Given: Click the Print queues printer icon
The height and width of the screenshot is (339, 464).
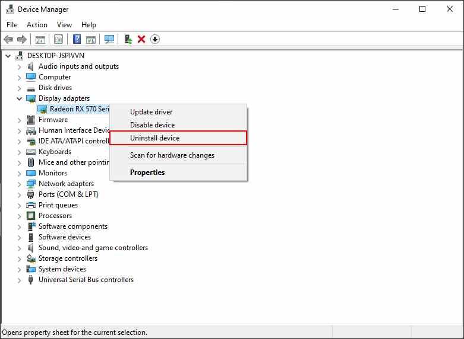Looking at the screenshot, I should pyautogui.click(x=31, y=205).
